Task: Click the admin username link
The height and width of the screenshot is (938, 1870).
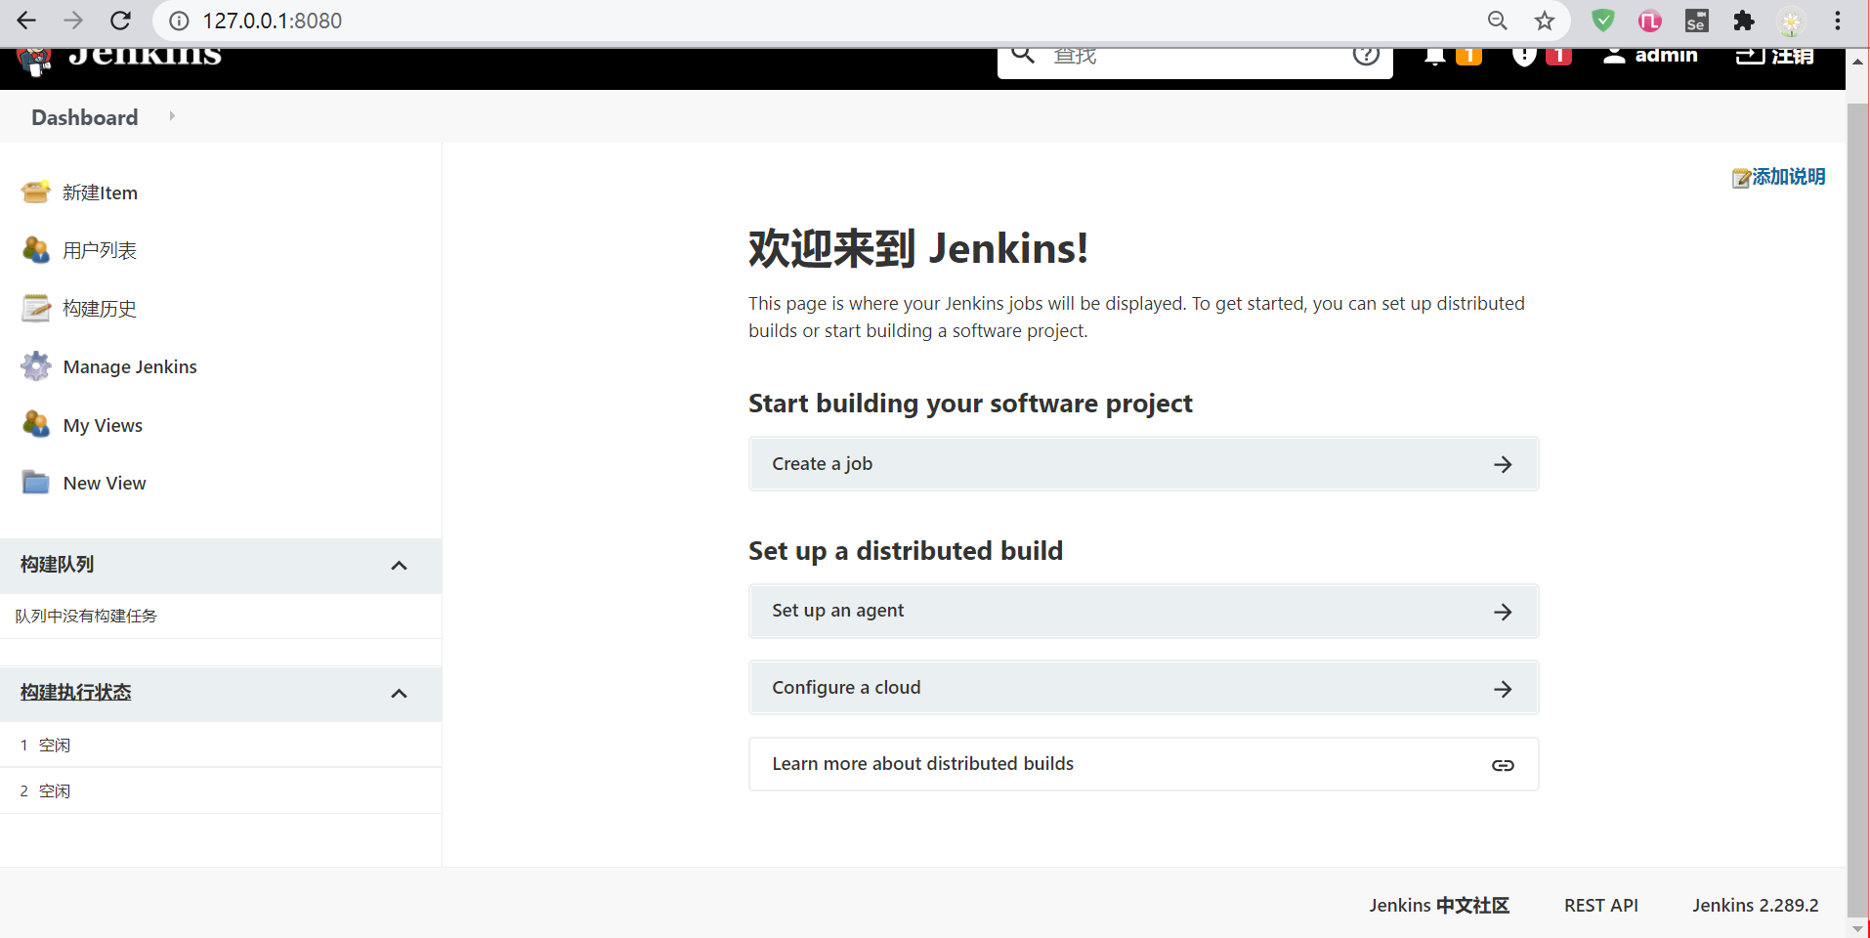Action: (x=1666, y=56)
